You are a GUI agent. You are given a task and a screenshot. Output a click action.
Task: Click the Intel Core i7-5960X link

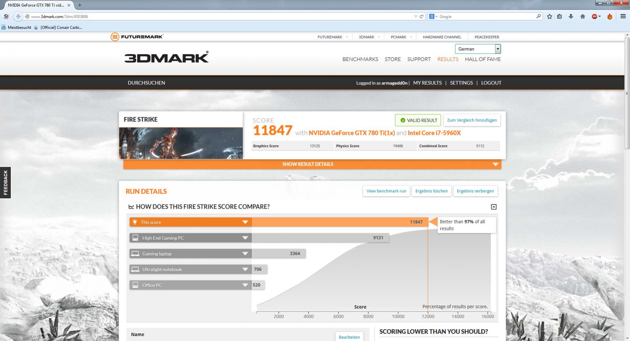pyautogui.click(x=434, y=133)
